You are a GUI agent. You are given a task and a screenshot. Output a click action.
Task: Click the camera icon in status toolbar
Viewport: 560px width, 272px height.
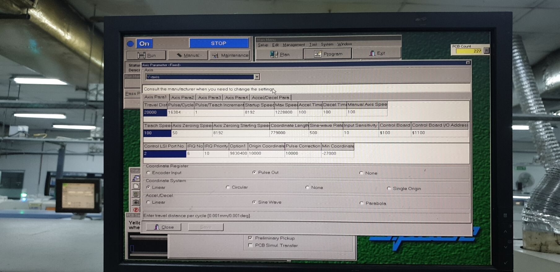pos(136,202)
